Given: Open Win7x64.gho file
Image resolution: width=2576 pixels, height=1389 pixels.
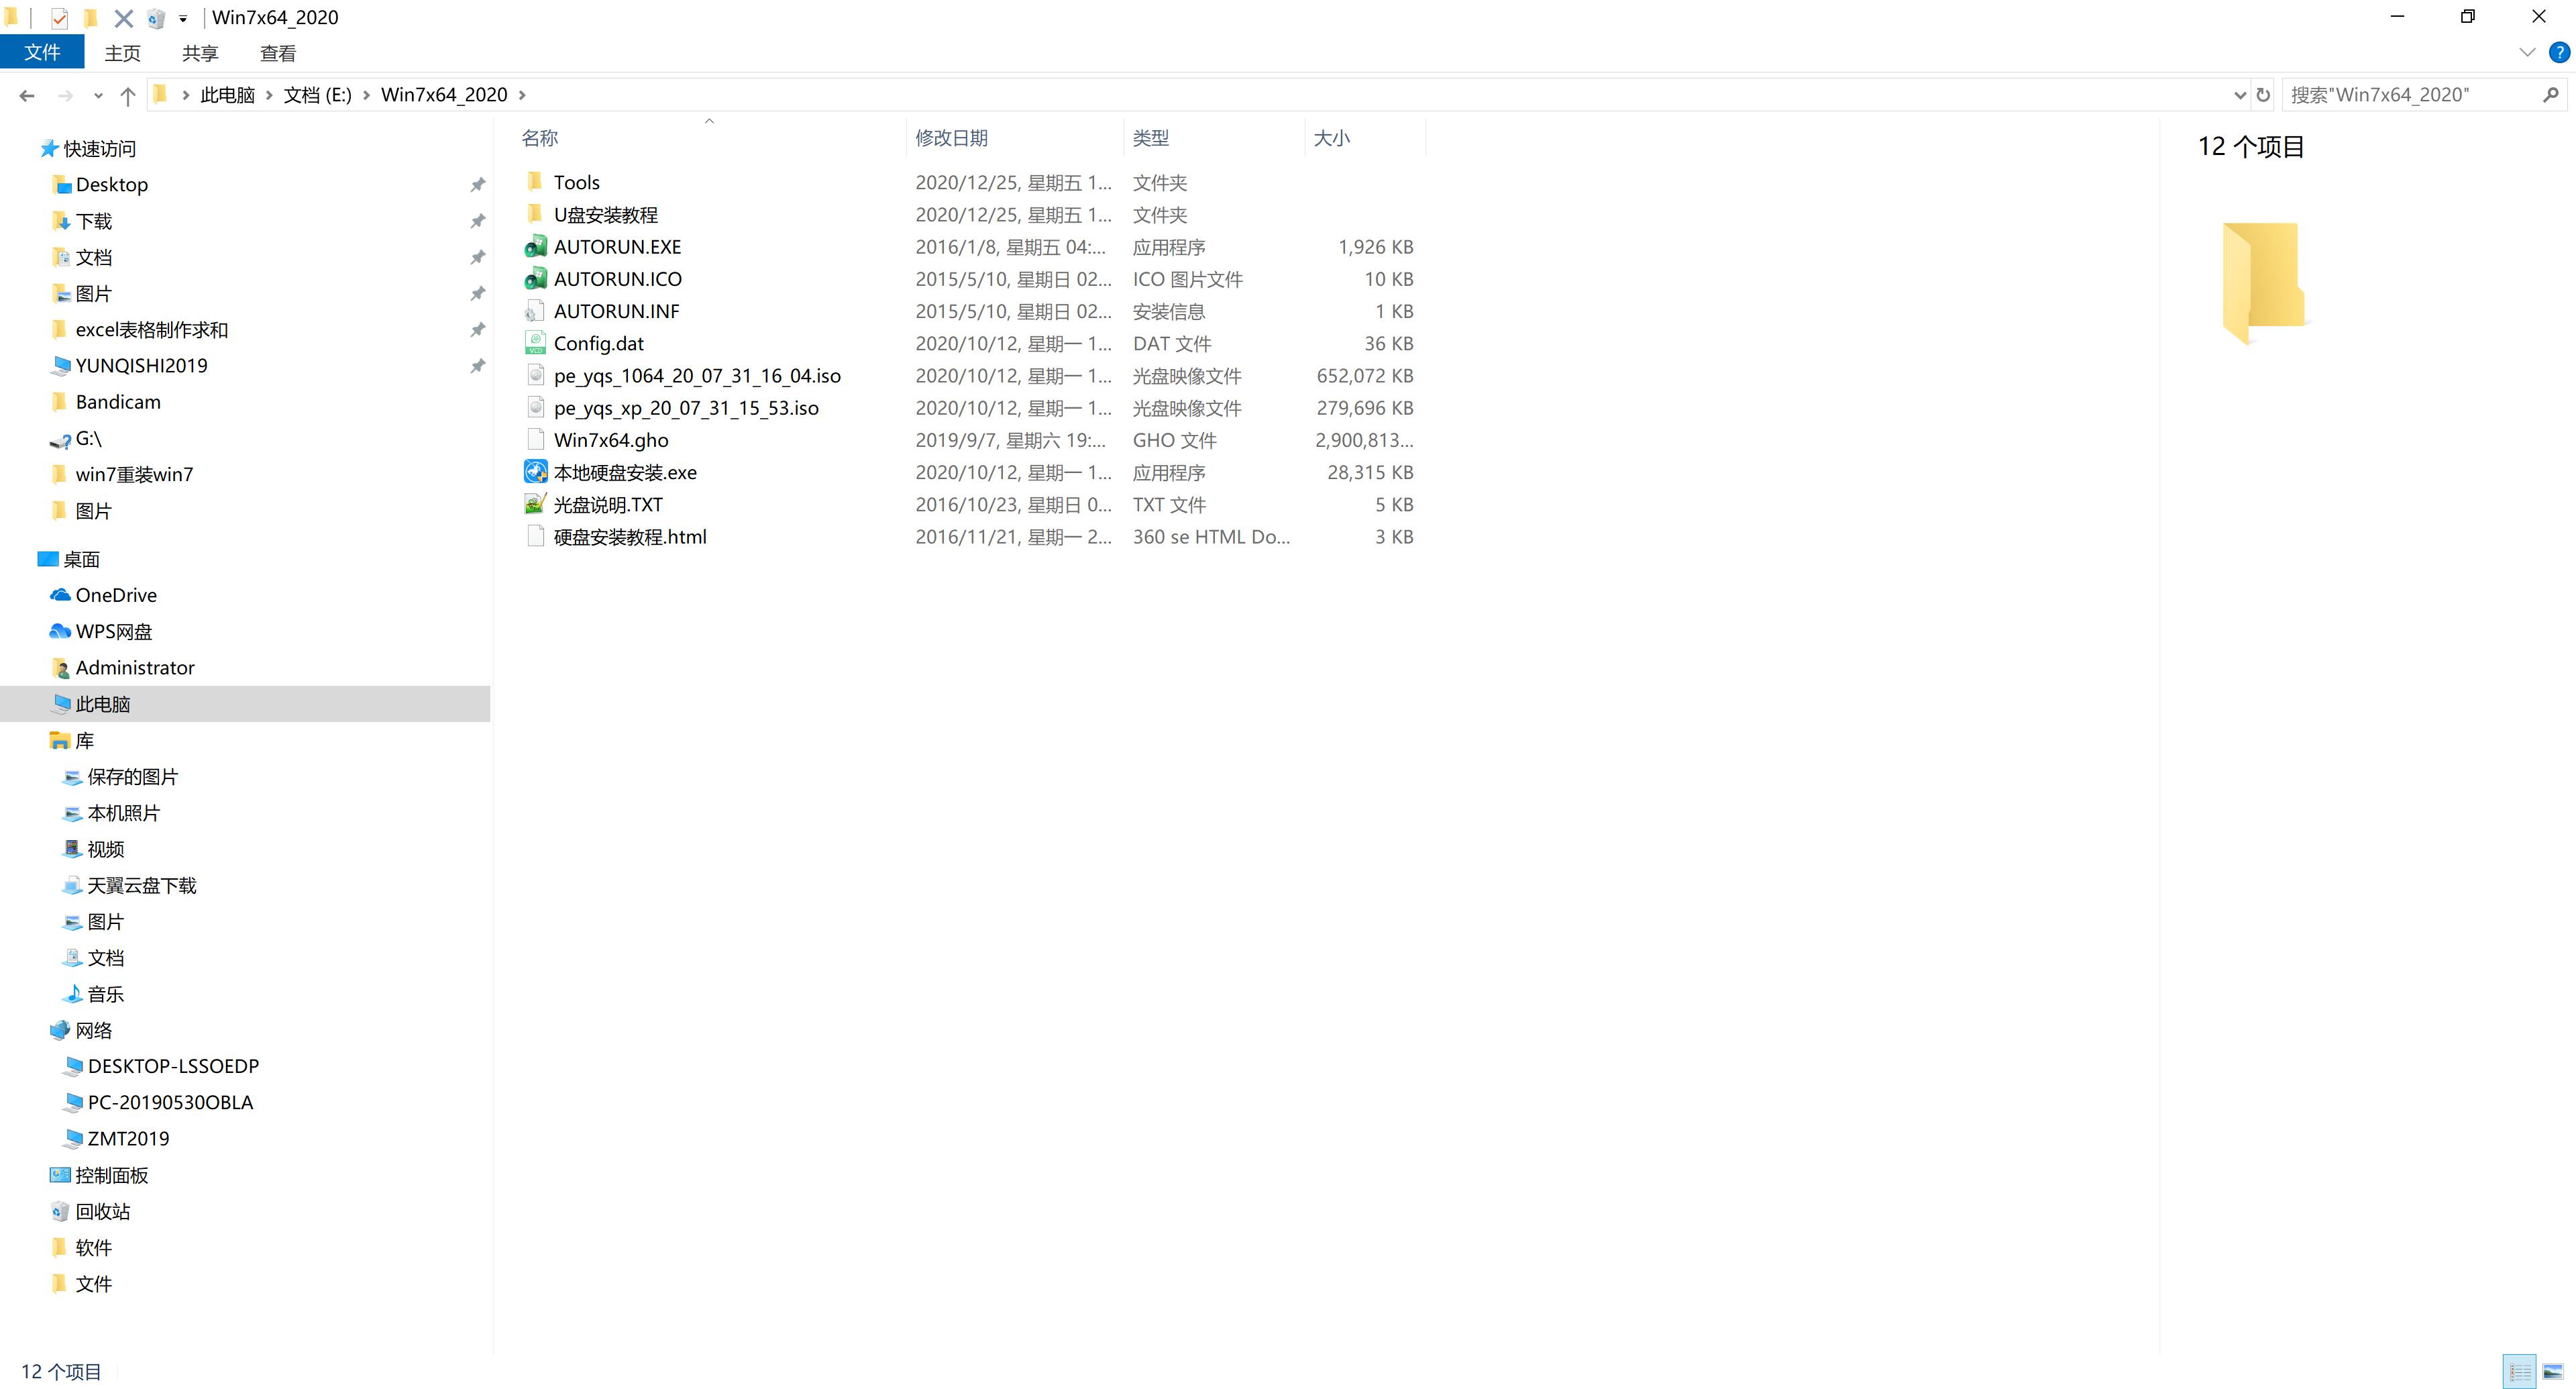Looking at the screenshot, I should pos(610,440).
